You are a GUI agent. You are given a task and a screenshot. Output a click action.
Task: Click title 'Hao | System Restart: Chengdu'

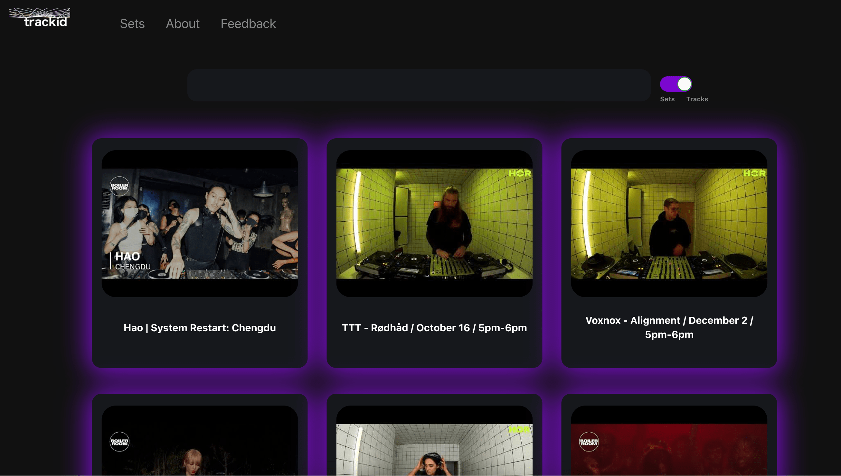(200, 328)
